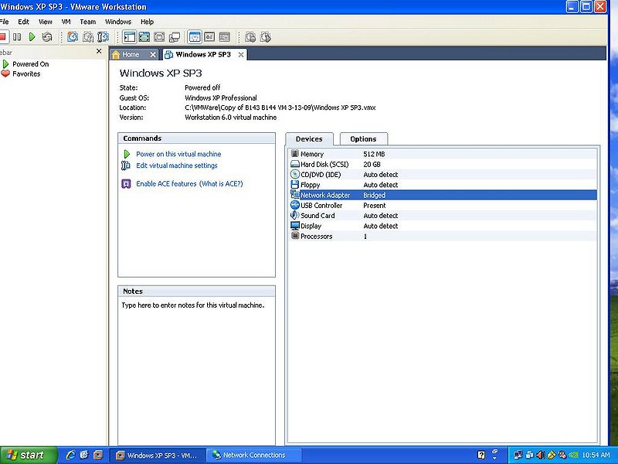This screenshot has height=464, width=618.
Task: Click the Reset toolbar icon
Action: tap(47, 37)
